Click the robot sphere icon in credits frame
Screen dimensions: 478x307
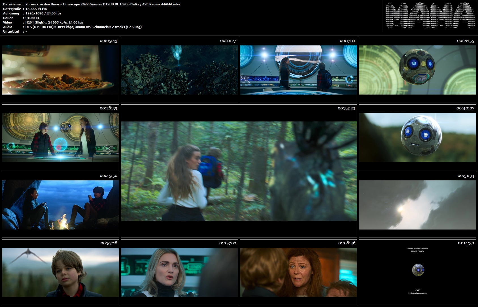pyautogui.click(x=418, y=270)
